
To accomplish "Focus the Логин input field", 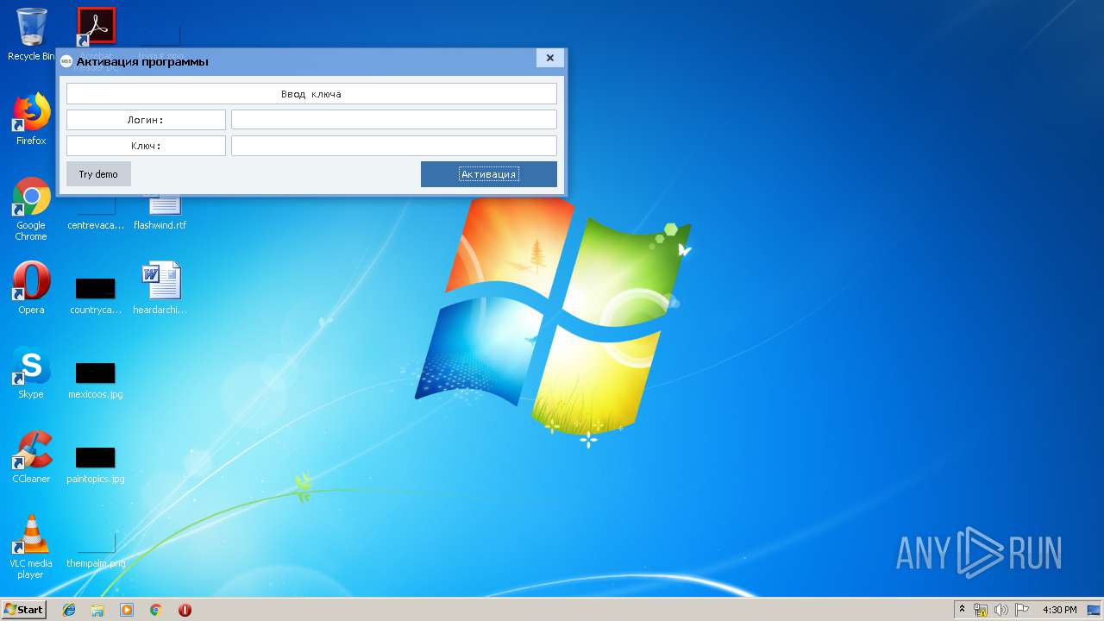I will [394, 120].
